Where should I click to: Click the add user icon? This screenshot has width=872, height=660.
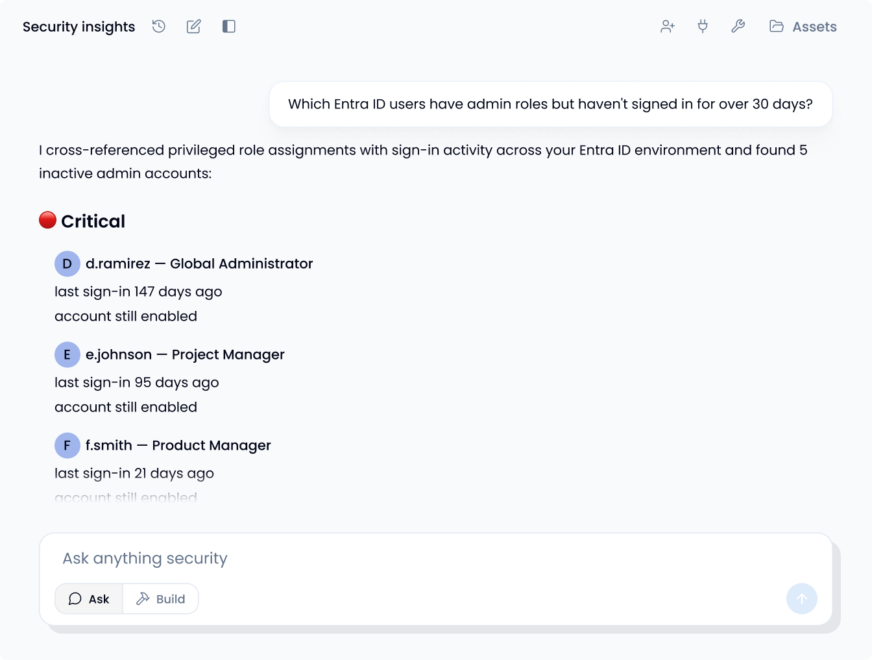click(x=667, y=27)
